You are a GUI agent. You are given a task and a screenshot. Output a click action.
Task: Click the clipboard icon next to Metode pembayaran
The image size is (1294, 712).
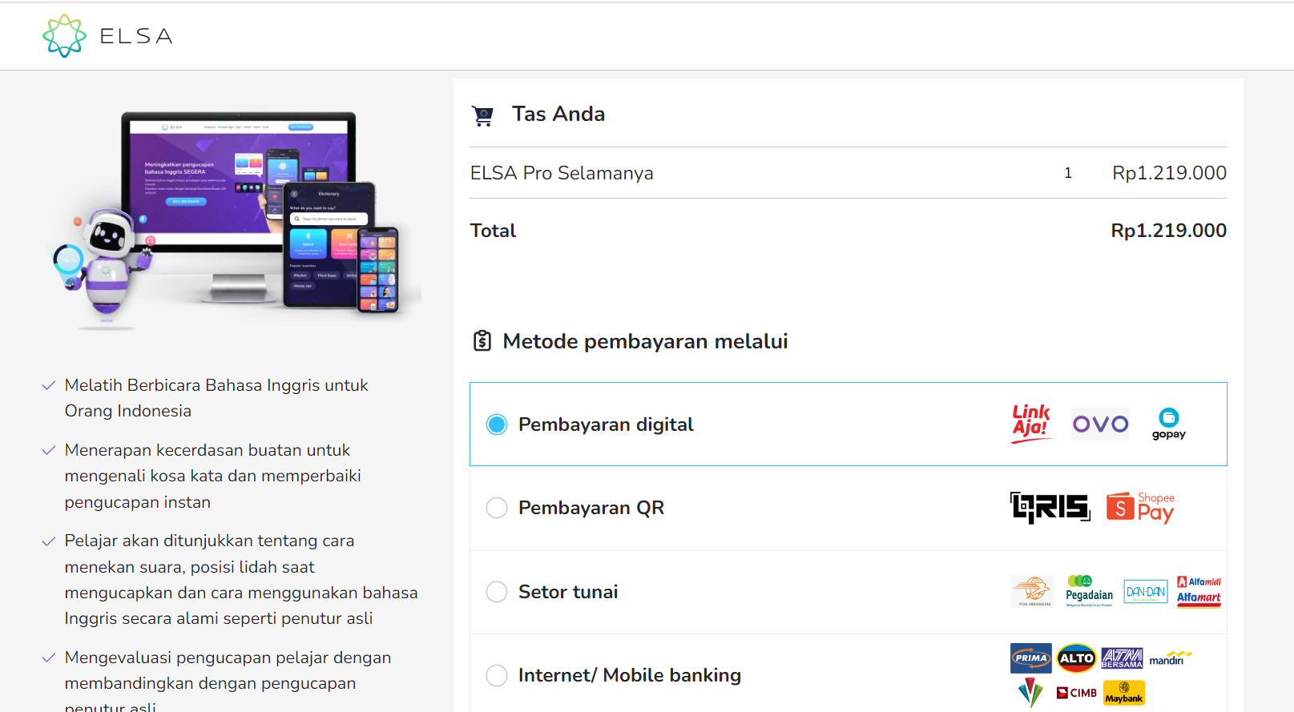pos(482,341)
